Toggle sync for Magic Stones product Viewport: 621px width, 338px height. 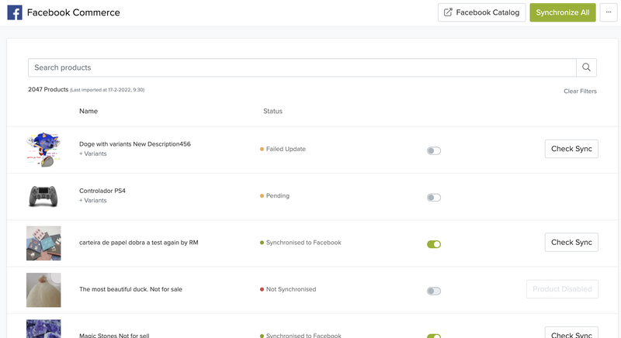pyautogui.click(x=434, y=336)
